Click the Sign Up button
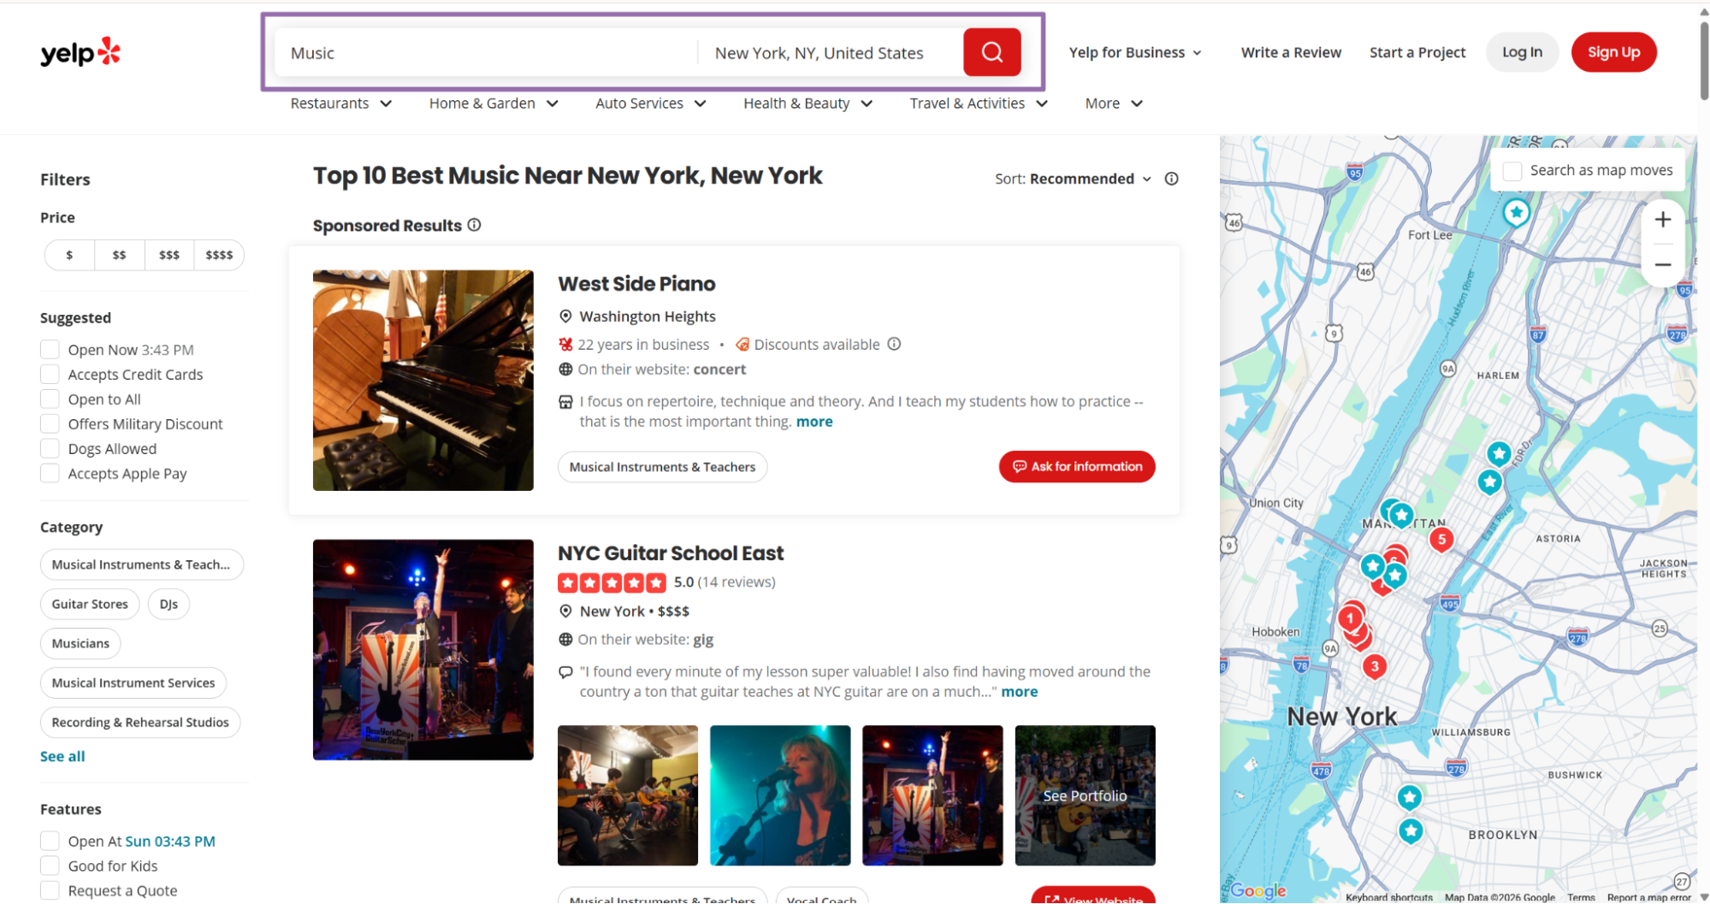This screenshot has height=904, width=1710. 1613,52
